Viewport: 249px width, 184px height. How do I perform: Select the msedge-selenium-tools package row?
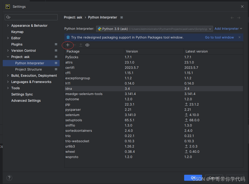click(x=154, y=94)
